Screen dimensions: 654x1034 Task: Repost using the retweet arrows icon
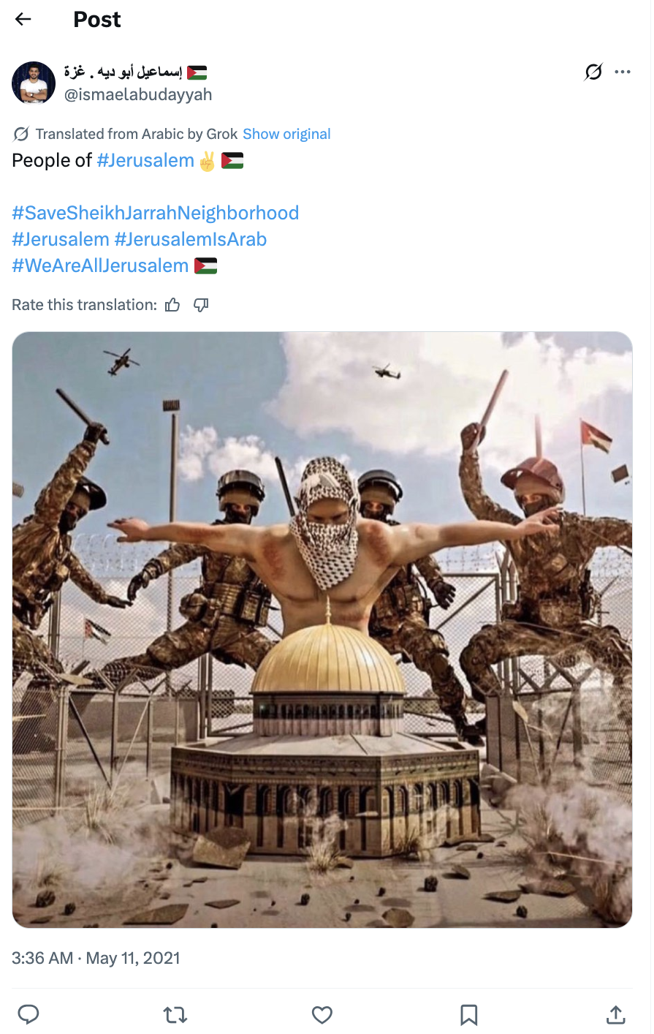tap(175, 1014)
